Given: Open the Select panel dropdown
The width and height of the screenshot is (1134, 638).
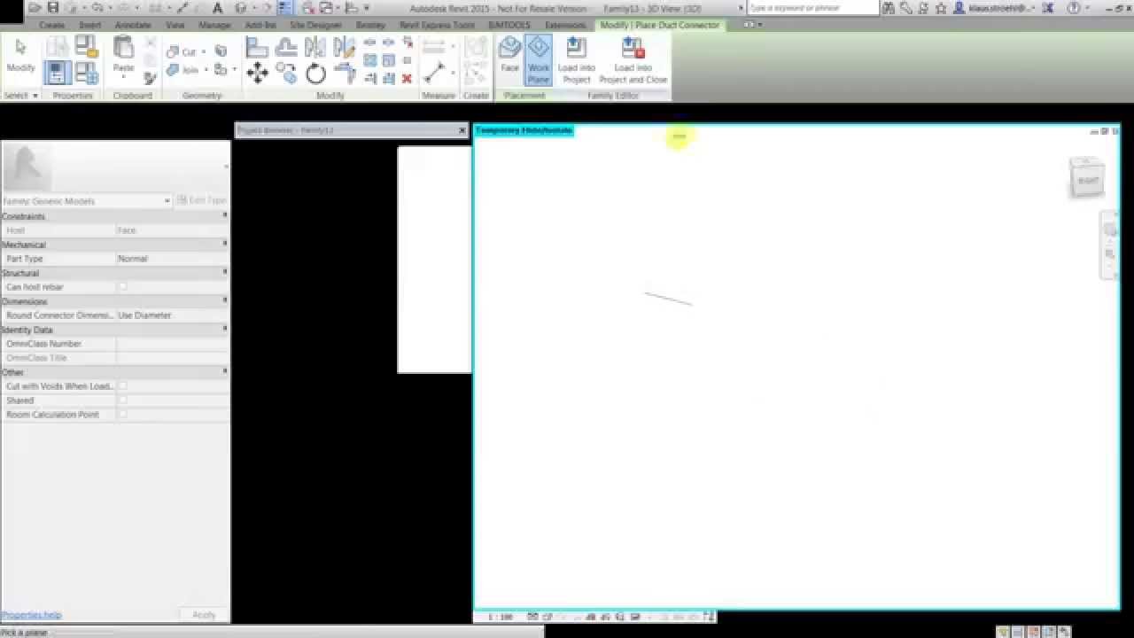Looking at the screenshot, I should click(20, 95).
